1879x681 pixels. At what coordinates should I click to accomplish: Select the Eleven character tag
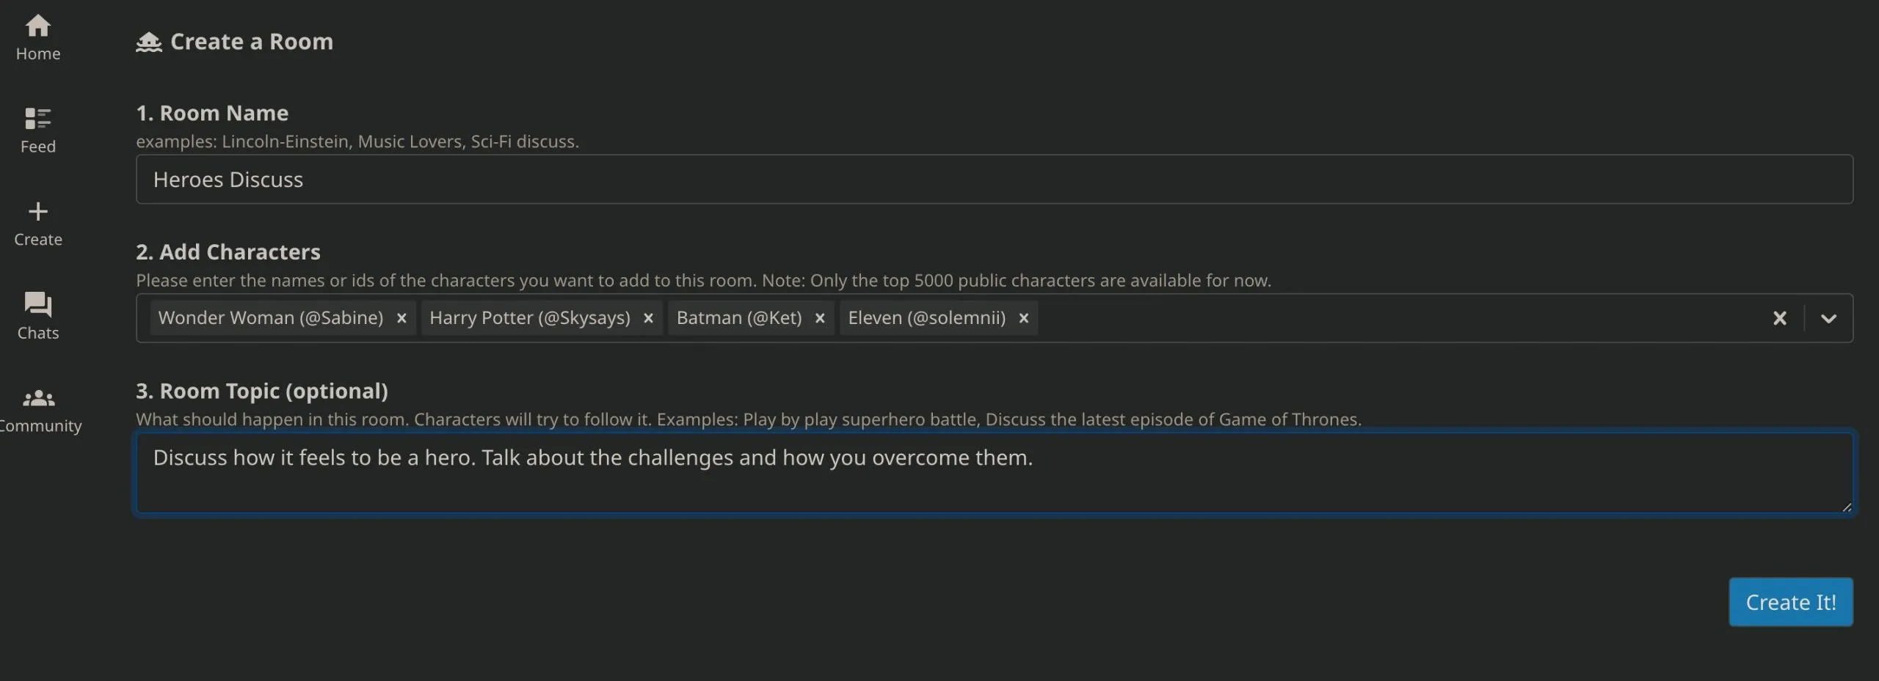pos(926,317)
